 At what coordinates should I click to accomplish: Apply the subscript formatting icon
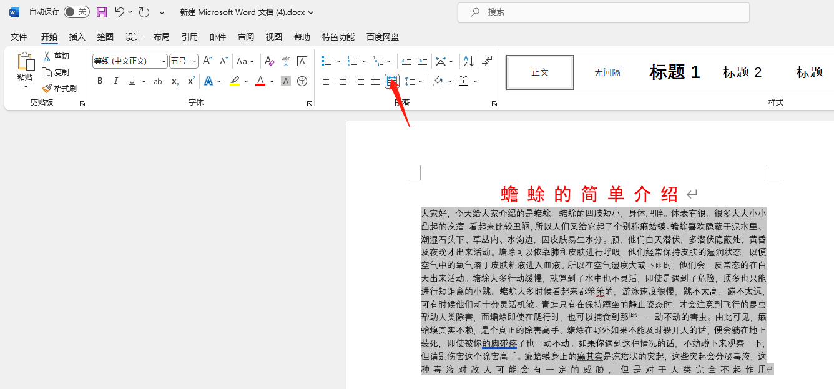[x=174, y=81]
